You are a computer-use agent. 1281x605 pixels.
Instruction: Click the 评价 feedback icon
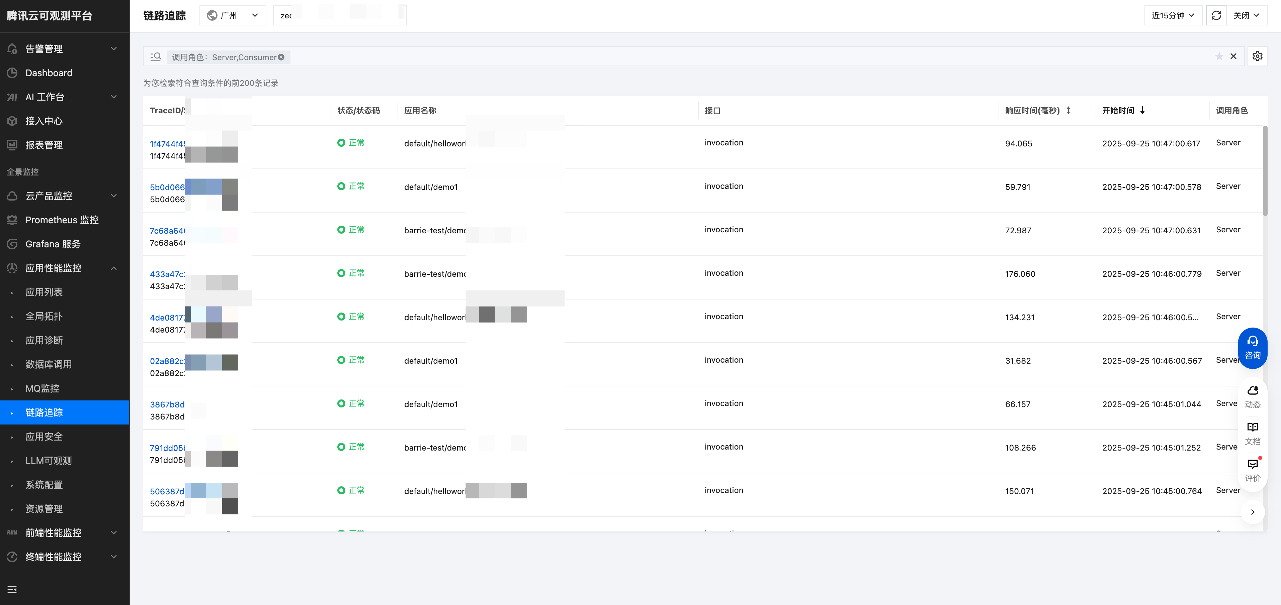coord(1252,470)
